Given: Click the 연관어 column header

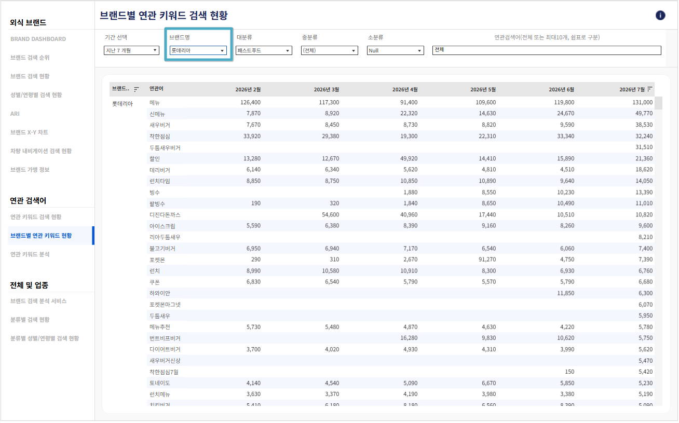Looking at the screenshot, I should 156,89.
